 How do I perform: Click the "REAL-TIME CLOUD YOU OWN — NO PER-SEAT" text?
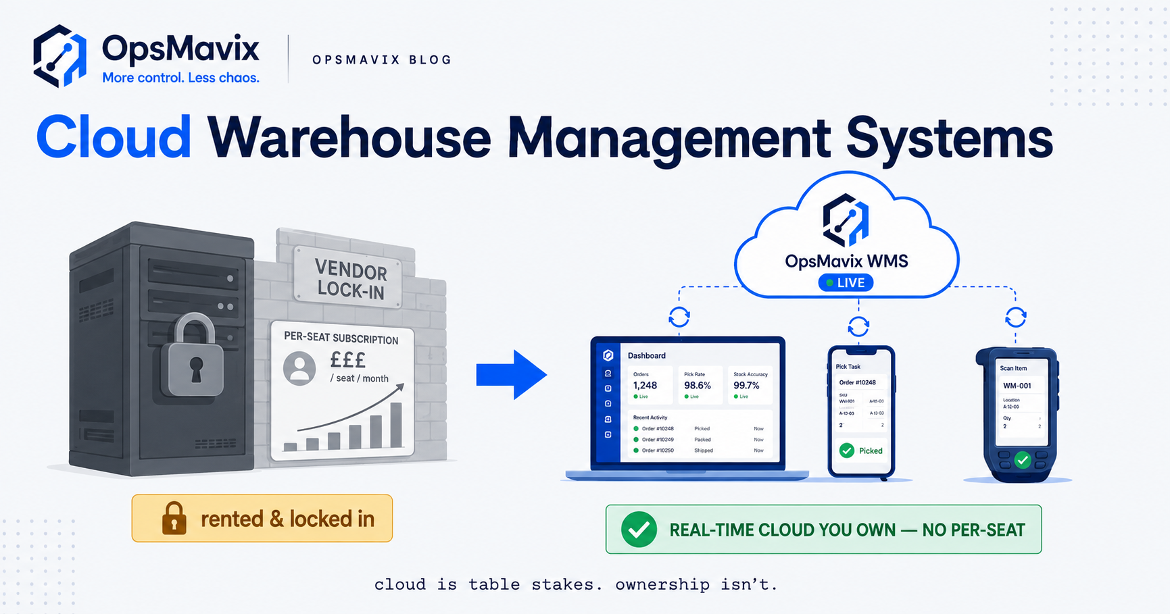tap(847, 530)
